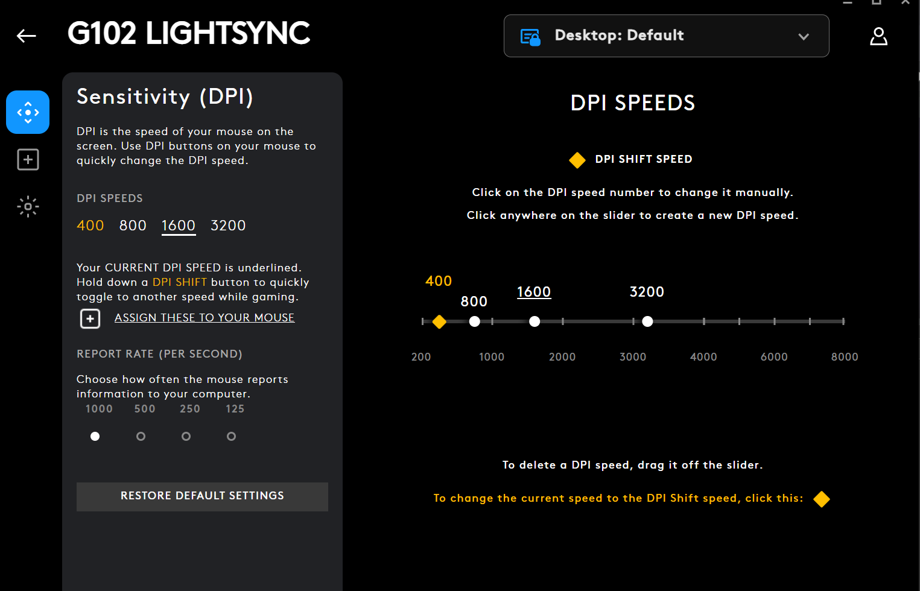Screen dimensions: 920x591
Task: Select underlined 1600 in DPI speeds list
Action: tap(179, 226)
